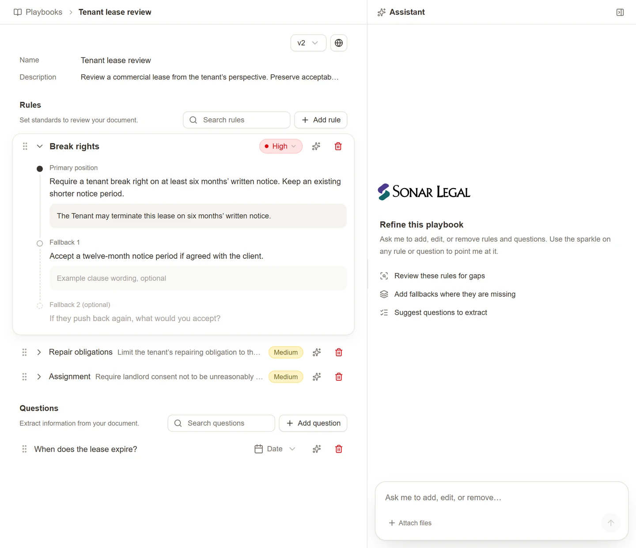Delete the Break rights rule
This screenshot has width=636, height=548.
tap(338, 146)
